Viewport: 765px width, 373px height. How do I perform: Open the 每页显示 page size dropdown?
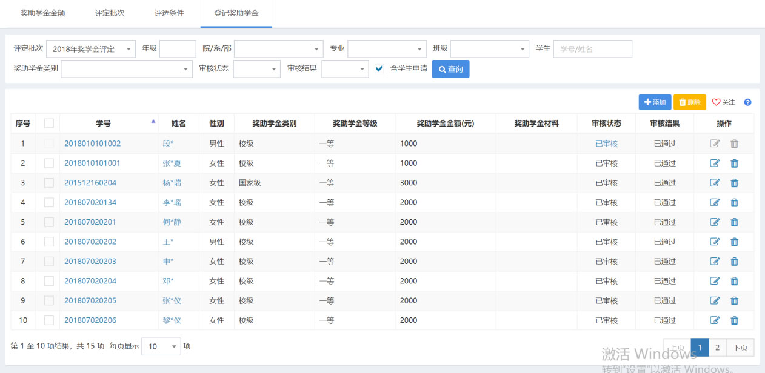click(x=161, y=346)
